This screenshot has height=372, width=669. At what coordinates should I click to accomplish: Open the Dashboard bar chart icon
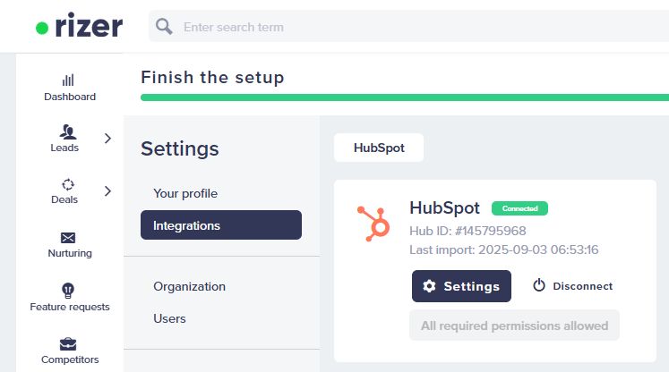point(68,80)
